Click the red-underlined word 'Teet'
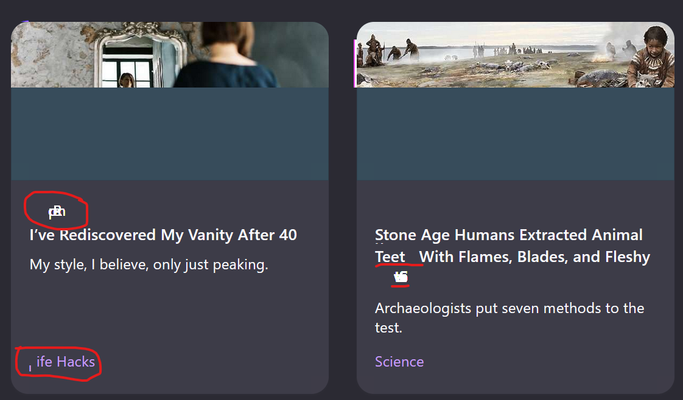This screenshot has height=400, width=683. [390, 257]
